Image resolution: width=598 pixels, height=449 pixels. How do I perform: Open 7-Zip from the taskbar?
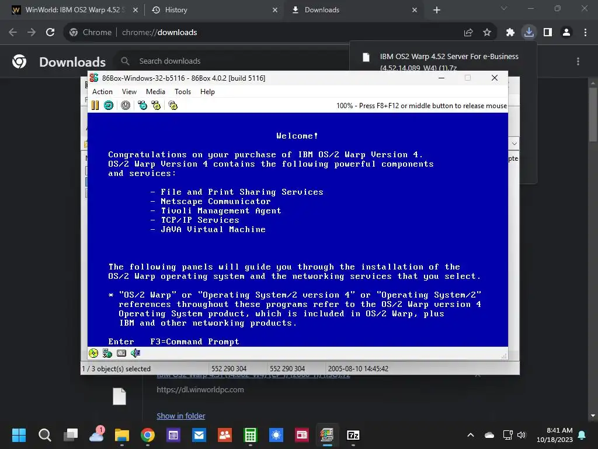coord(353,435)
